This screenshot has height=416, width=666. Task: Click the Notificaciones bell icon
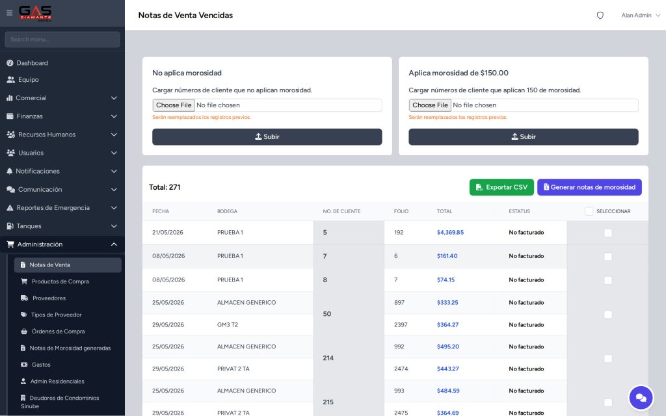pyautogui.click(x=9, y=171)
